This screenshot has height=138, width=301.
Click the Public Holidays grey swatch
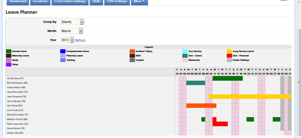tap(229, 60)
